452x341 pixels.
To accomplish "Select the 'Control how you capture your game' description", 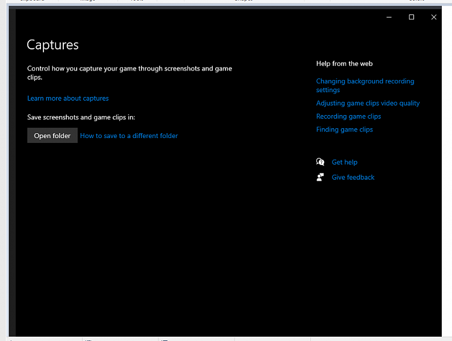I will coord(130,73).
